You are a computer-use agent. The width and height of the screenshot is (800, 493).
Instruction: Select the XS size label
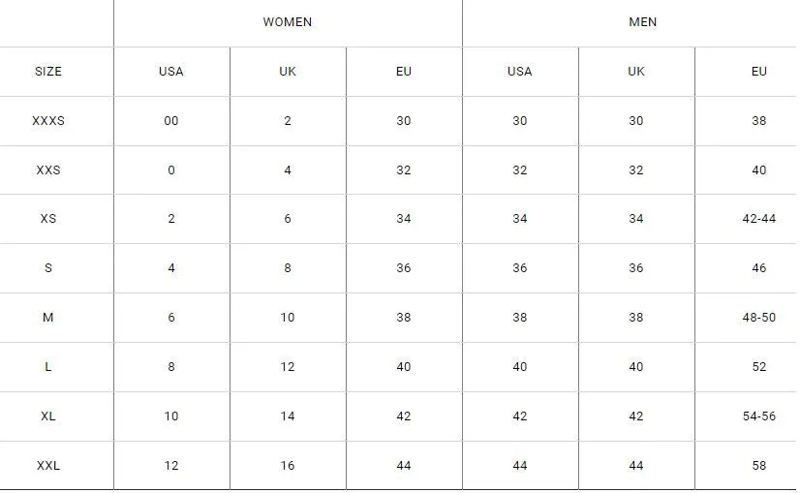pyautogui.click(x=48, y=219)
